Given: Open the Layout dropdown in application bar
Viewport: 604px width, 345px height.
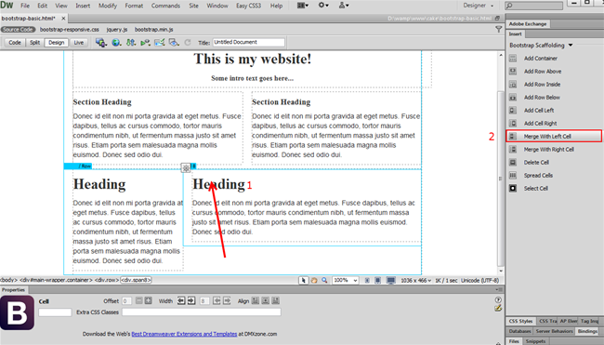Looking at the screenshot, I should tap(303, 6).
